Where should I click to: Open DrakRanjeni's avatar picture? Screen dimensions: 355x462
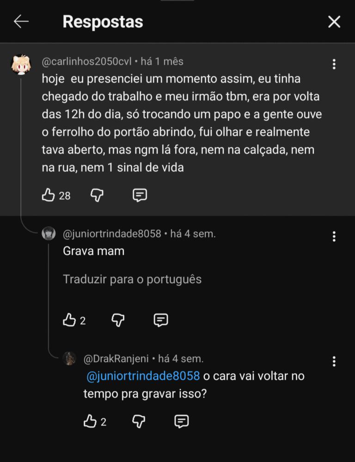pyautogui.click(x=69, y=358)
